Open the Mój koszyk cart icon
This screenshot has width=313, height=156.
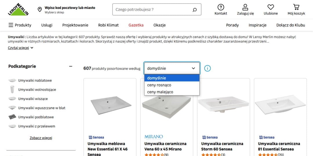click(x=296, y=7)
